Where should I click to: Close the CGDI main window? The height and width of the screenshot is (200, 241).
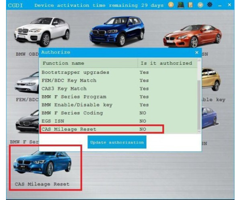click(x=229, y=5)
